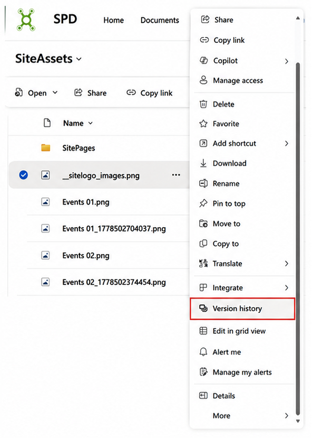Choose Delete from the context menu
Image resolution: width=313 pixels, height=438 pixels.
242,104
